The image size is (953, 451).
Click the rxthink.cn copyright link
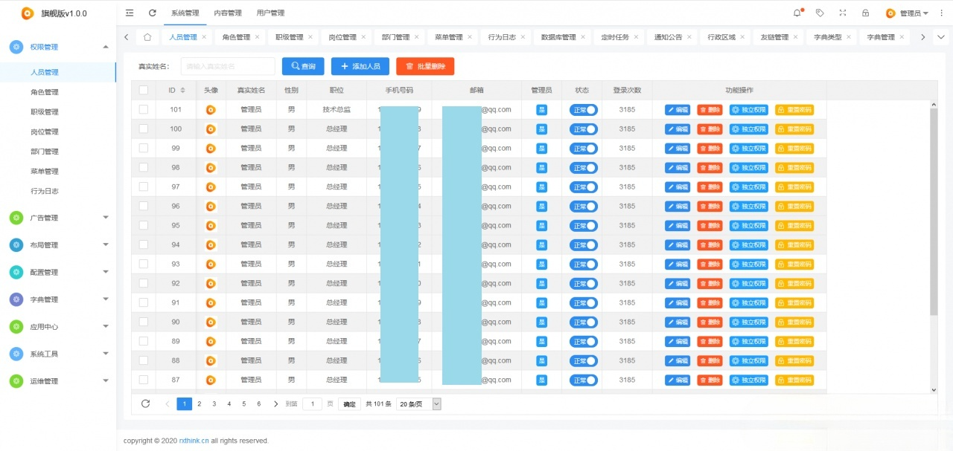(193, 440)
